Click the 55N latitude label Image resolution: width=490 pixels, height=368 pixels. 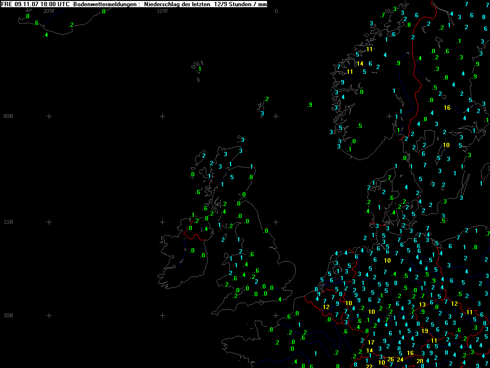8,222
